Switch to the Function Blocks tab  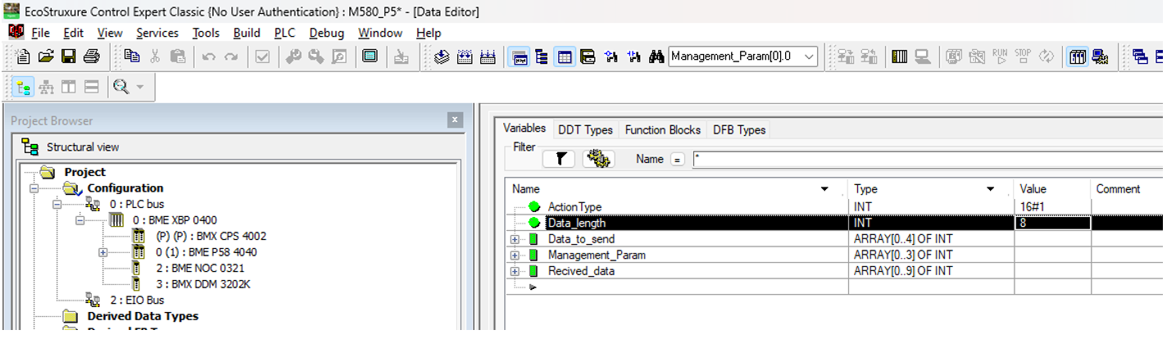tap(663, 129)
